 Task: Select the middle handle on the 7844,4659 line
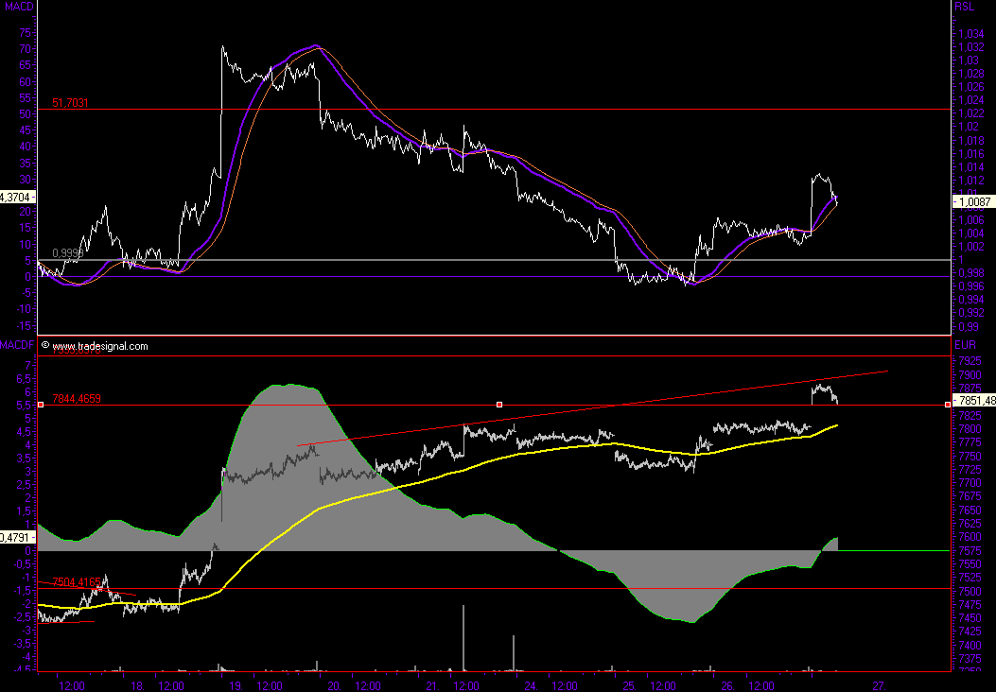pos(499,405)
